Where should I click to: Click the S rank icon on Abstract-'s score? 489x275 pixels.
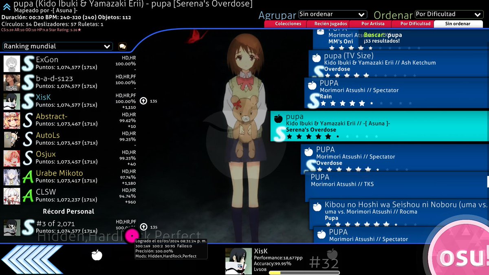click(x=28, y=121)
